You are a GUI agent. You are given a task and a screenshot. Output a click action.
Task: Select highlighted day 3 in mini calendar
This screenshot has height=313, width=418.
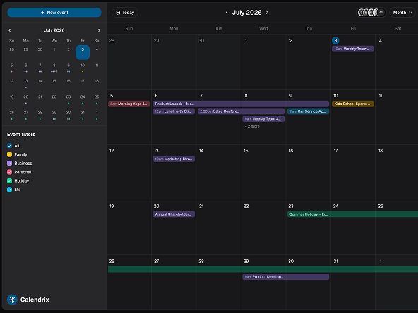(83, 52)
